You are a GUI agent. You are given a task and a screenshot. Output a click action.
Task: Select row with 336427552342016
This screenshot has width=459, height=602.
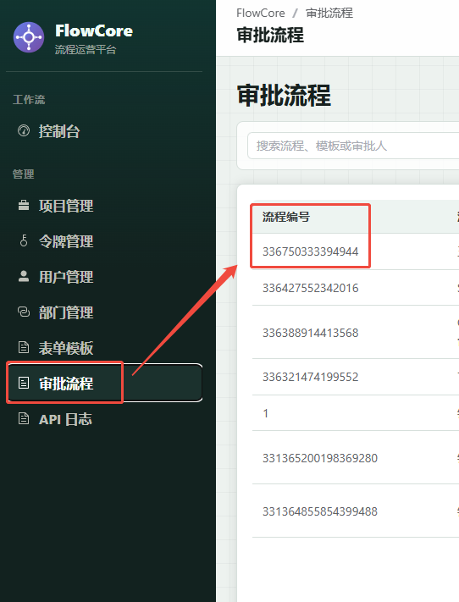coord(356,288)
